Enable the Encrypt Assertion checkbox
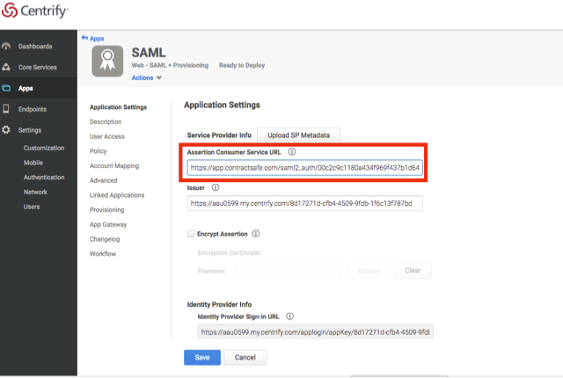This screenshot has width=563, height=378. (191, 234)
